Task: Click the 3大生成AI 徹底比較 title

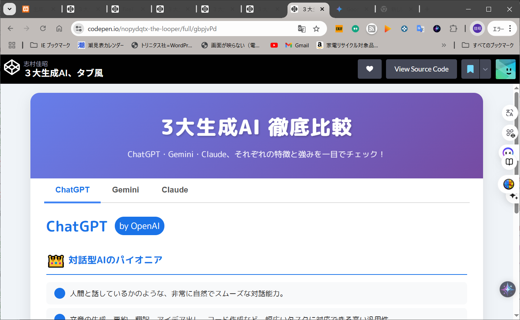Action: [x=257, y=127]
